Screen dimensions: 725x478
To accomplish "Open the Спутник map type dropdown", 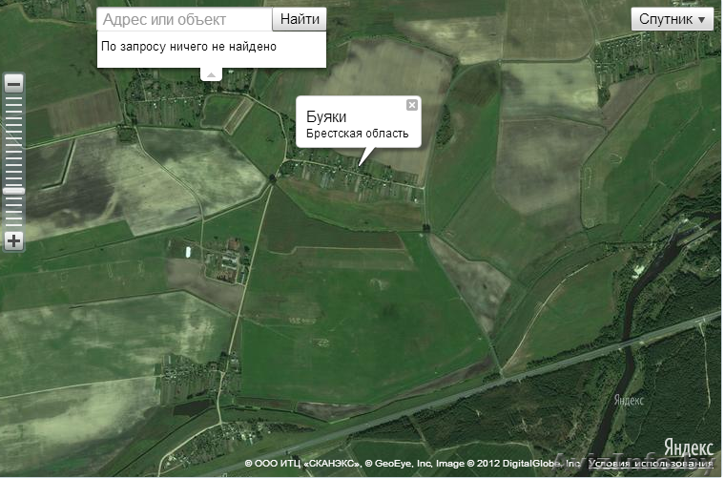I will [x=672, y=19].
